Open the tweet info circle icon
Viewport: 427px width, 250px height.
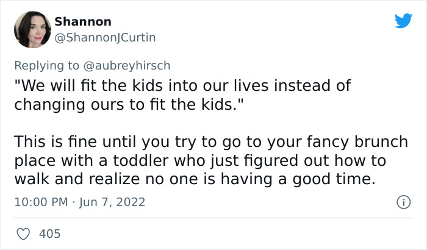pos(401,201)
